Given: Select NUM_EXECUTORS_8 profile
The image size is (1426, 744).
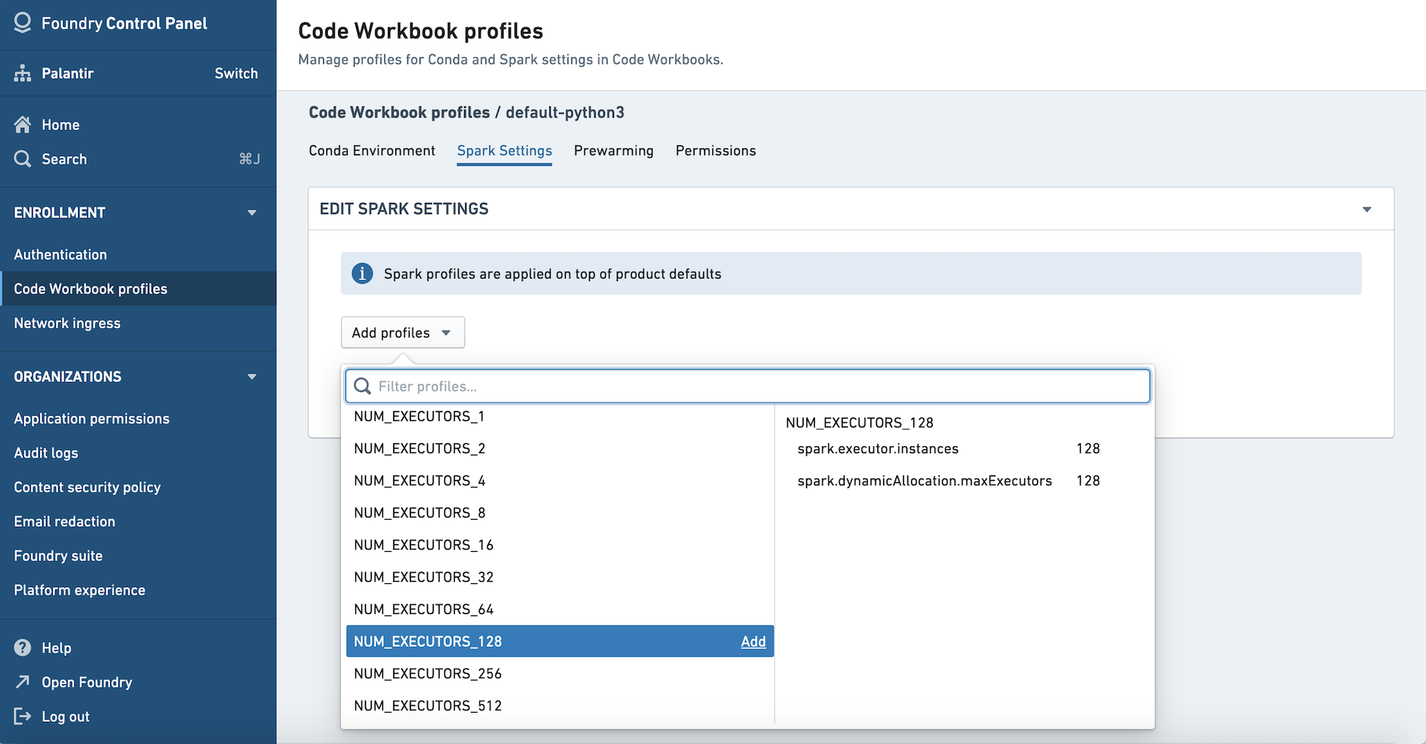Looking at the screenshot, I should coord(560,513).
